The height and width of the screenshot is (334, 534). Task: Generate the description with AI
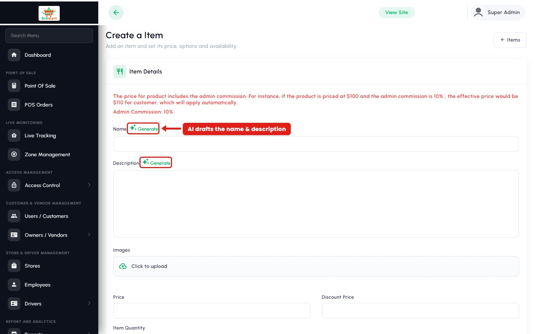(x=156, y=163)
